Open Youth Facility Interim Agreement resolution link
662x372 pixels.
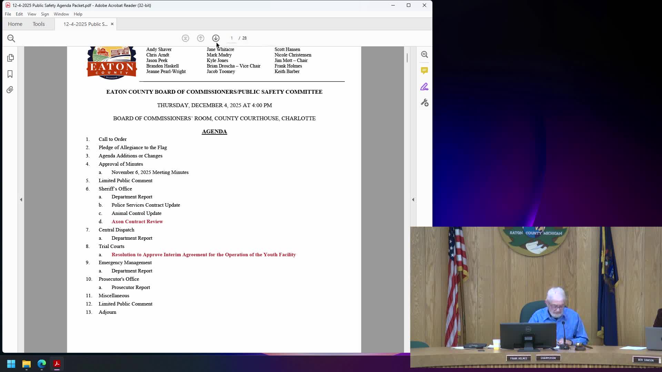[203, 255]
